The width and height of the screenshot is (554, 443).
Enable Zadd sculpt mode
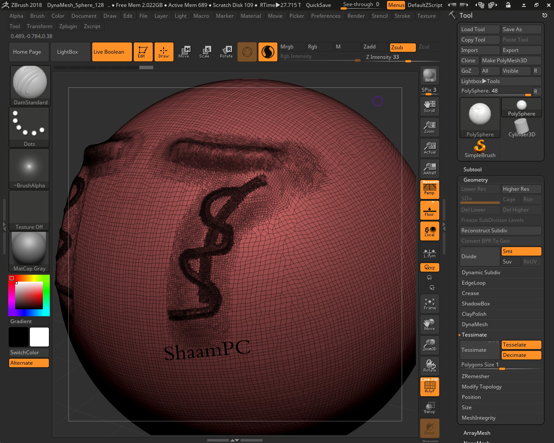(375, 47)
